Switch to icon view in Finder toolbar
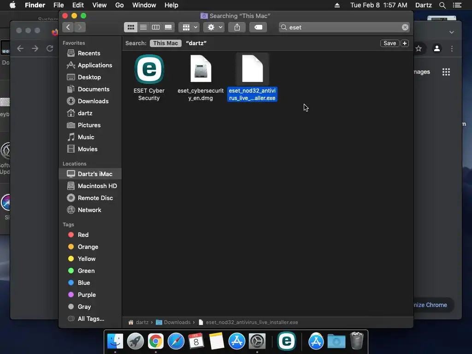 tap(130, 27)
